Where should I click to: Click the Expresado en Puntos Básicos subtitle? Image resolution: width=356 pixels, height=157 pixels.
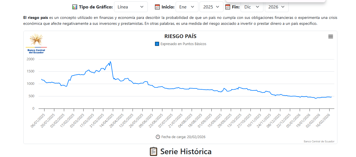[183, 44]
